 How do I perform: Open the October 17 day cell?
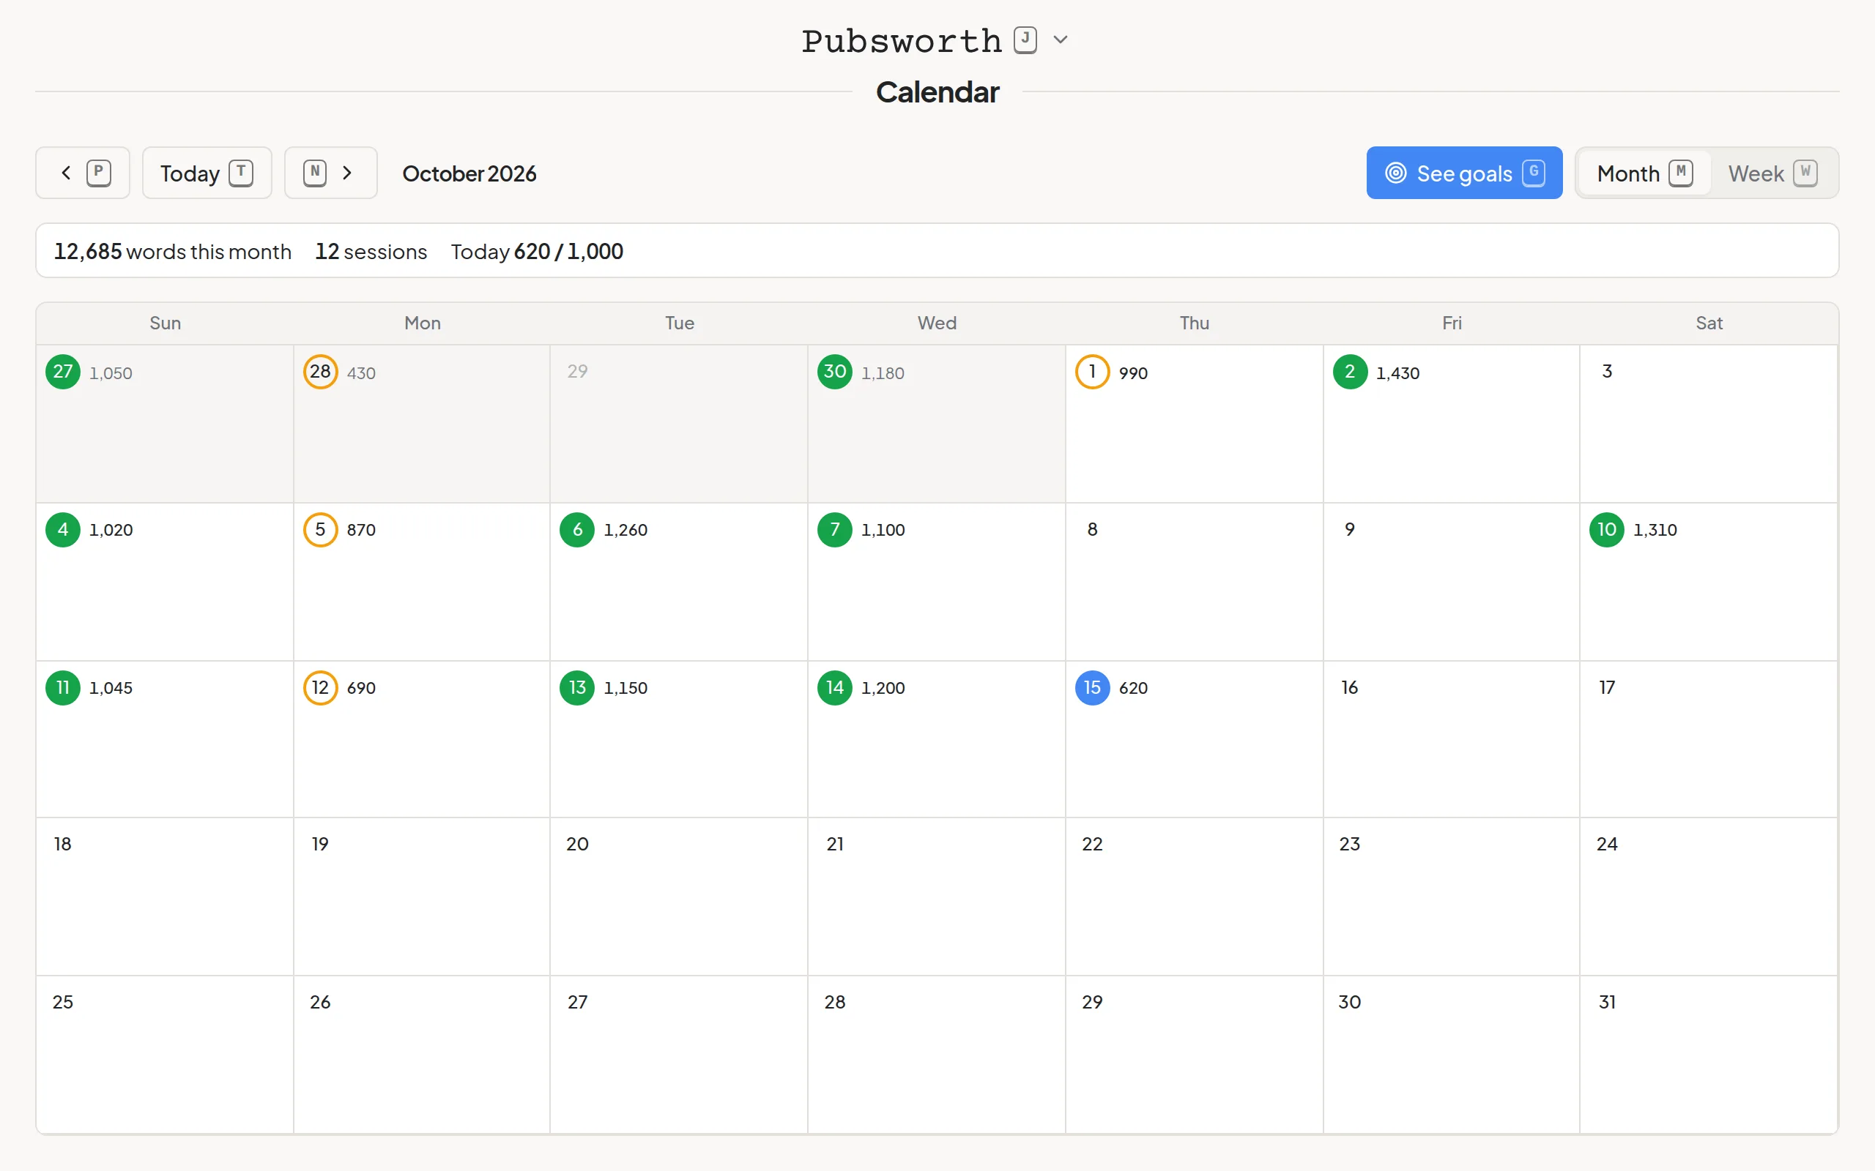[x=1709, y=740]
